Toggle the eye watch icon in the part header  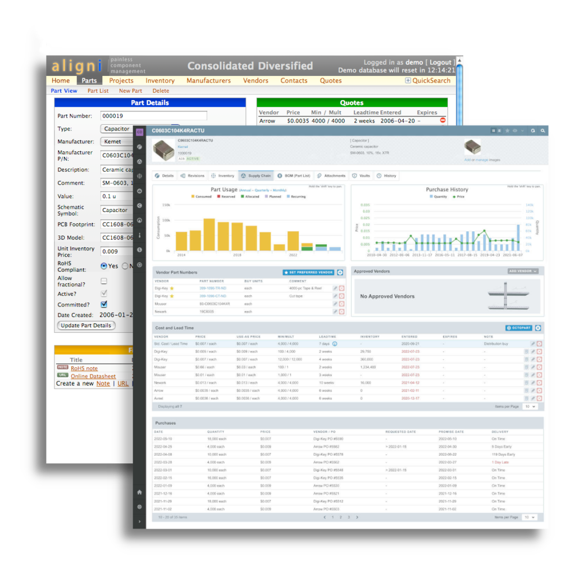(515, 130)
